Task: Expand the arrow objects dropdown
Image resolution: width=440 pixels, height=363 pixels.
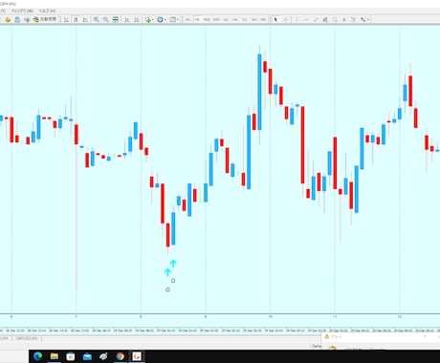Action: (368, 20)
